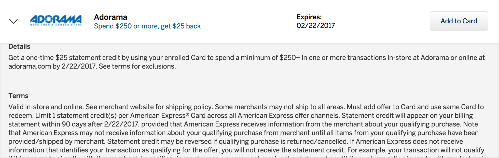
Task: Collapse the Adorama offer with the chevron
Action: point(13,21)
